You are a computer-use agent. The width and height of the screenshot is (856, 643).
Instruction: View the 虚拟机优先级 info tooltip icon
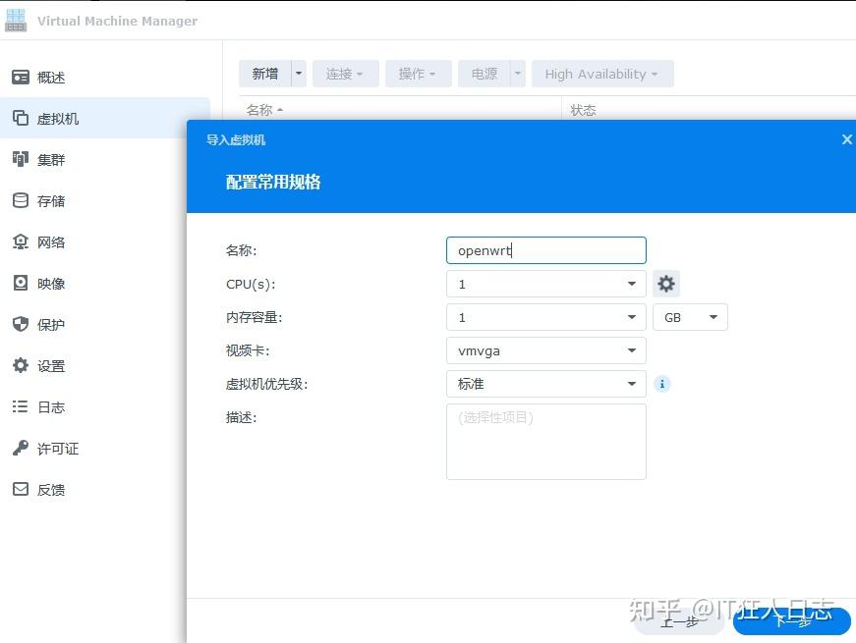pos(662,384)
